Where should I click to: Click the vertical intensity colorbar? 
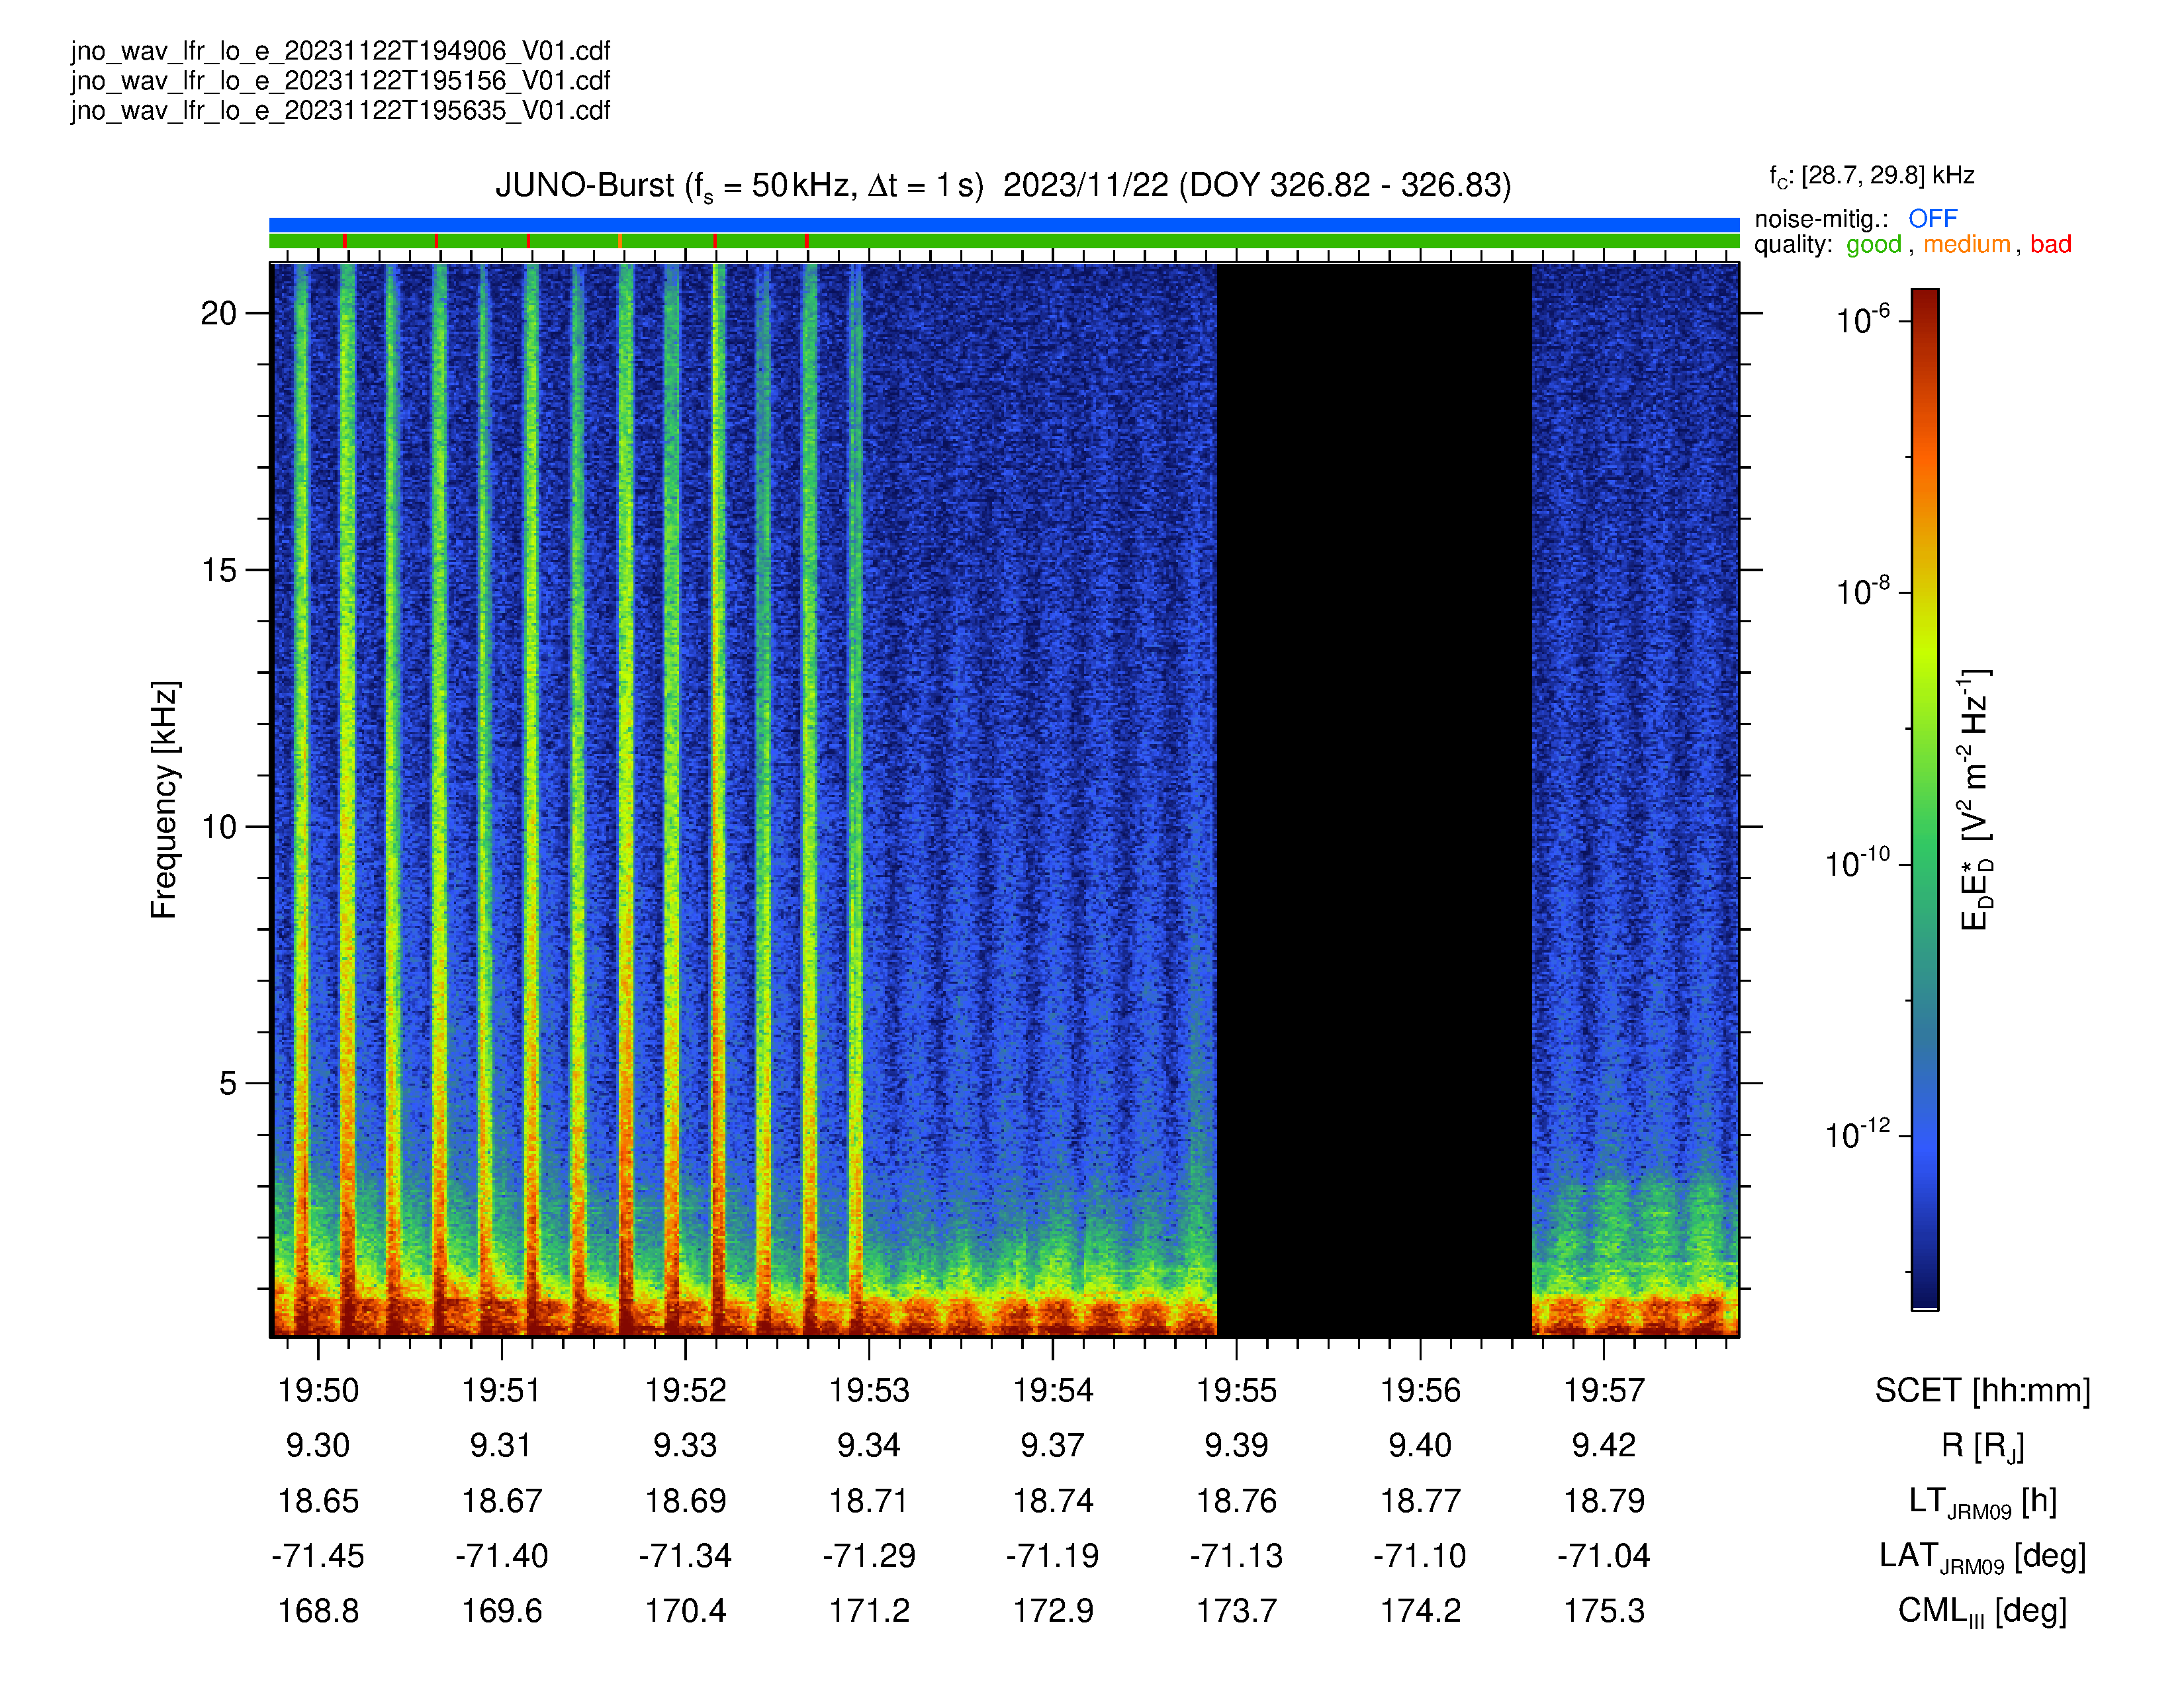point(1925,799)
